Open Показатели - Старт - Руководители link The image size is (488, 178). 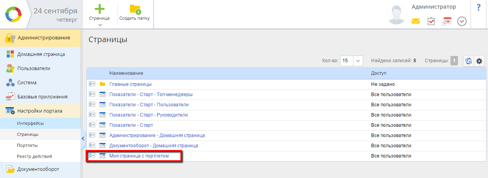coord(148,115)
